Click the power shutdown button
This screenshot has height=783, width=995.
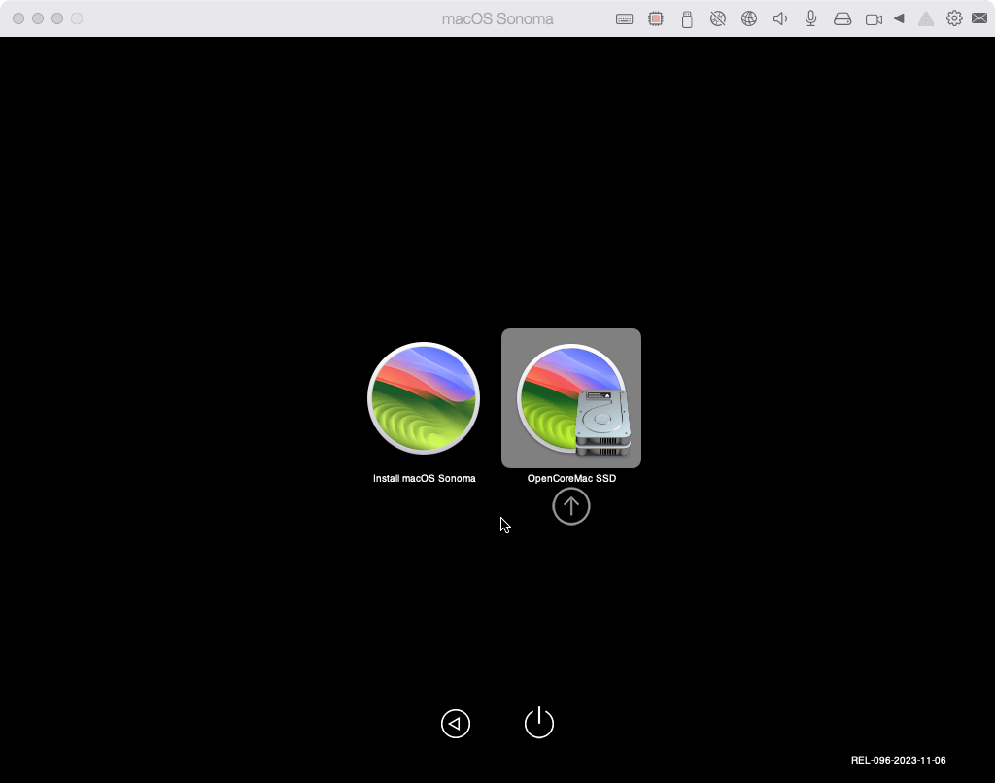point(539,724)
